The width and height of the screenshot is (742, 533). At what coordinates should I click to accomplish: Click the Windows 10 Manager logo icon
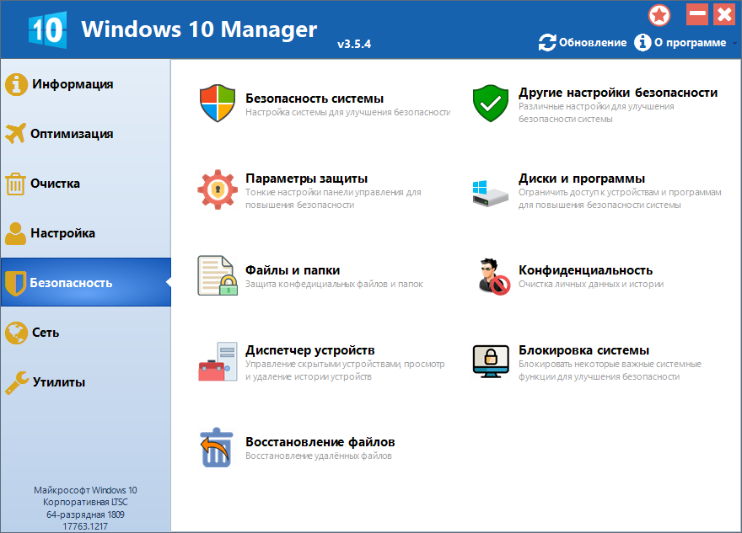[x=47, y=29]
